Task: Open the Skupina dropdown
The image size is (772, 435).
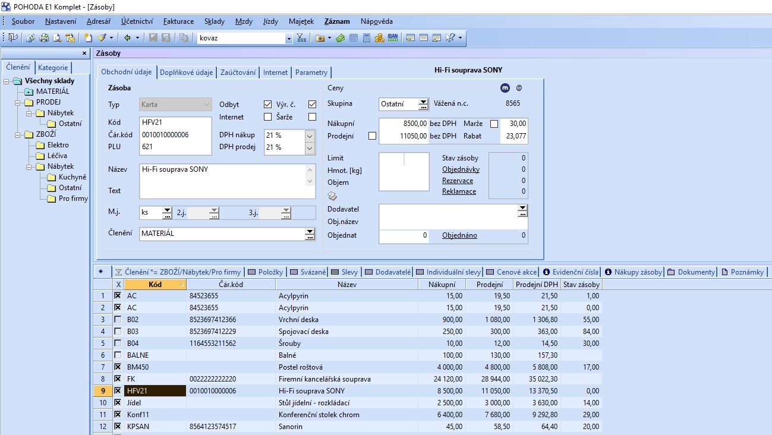Action: point(423,104)
